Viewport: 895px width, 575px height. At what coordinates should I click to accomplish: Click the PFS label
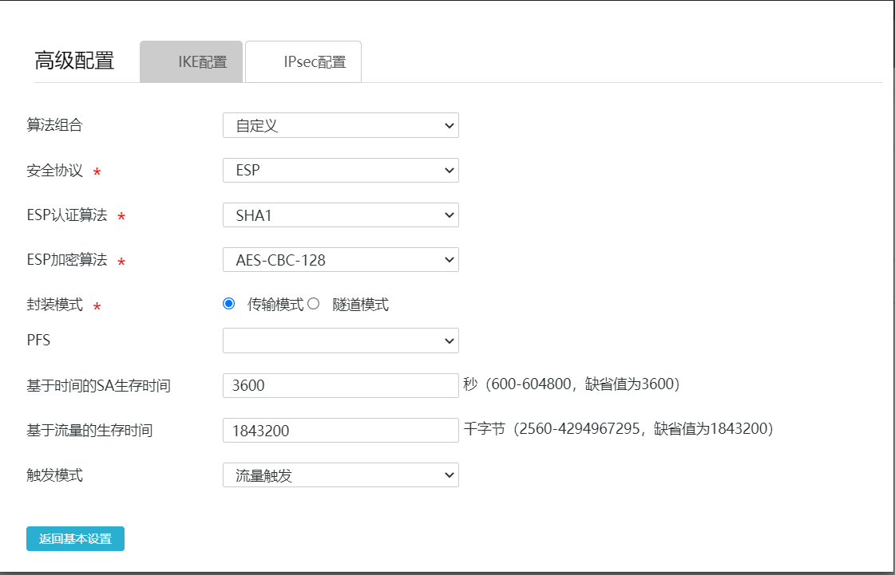38,341
